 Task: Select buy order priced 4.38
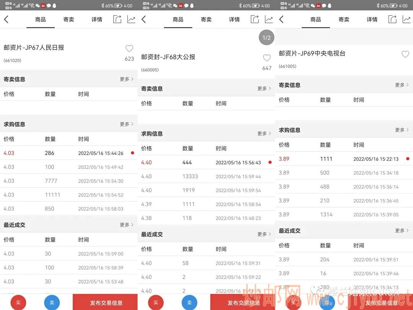pyautogui.click(x=206, y=218)
